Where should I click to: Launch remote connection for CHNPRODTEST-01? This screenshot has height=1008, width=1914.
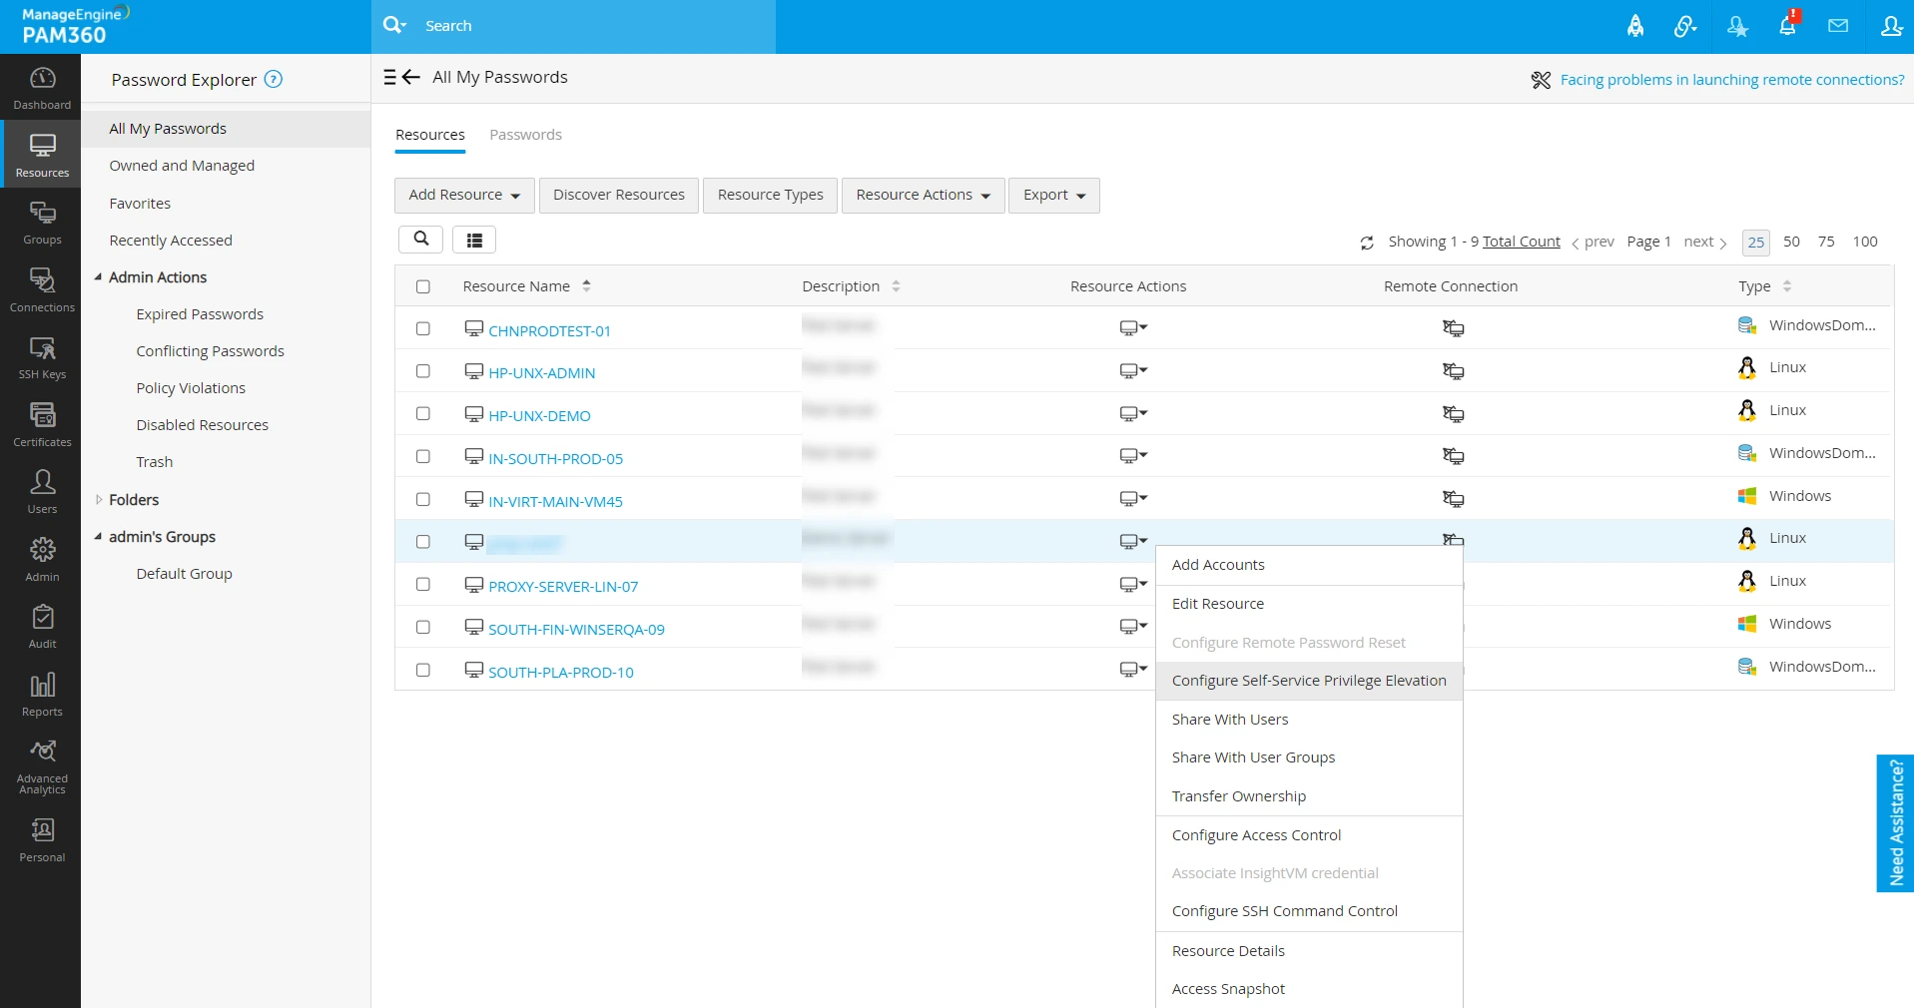(x=1453, y=328)
